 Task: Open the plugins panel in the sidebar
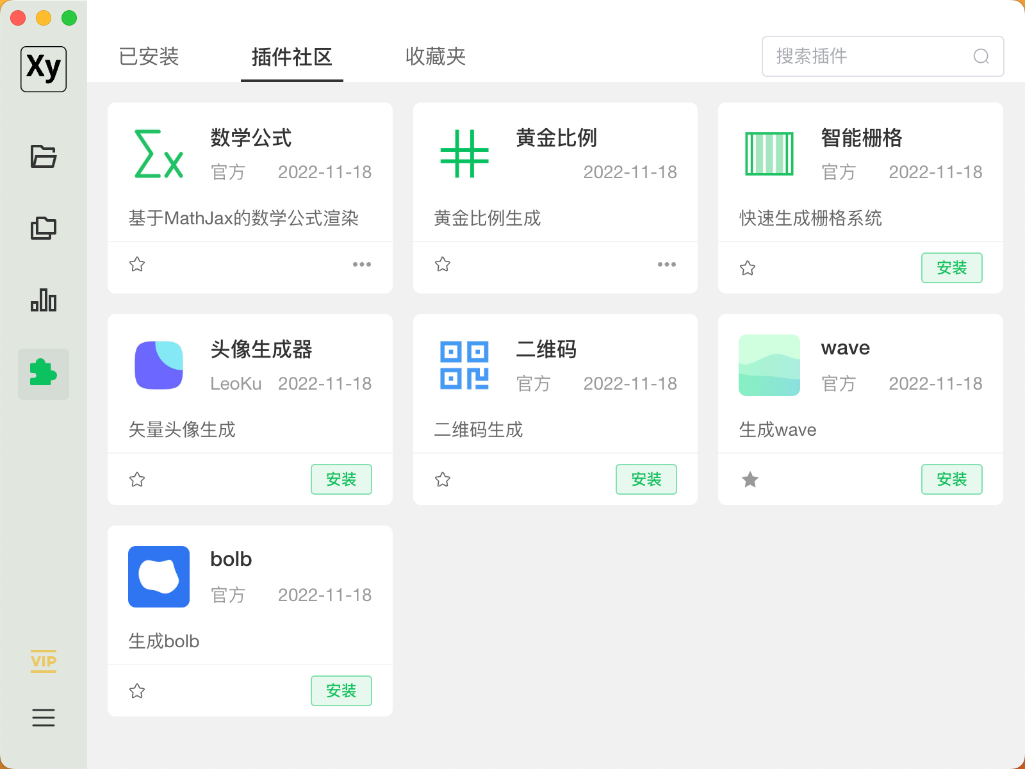pyautogui.click(x=43, y=374)
